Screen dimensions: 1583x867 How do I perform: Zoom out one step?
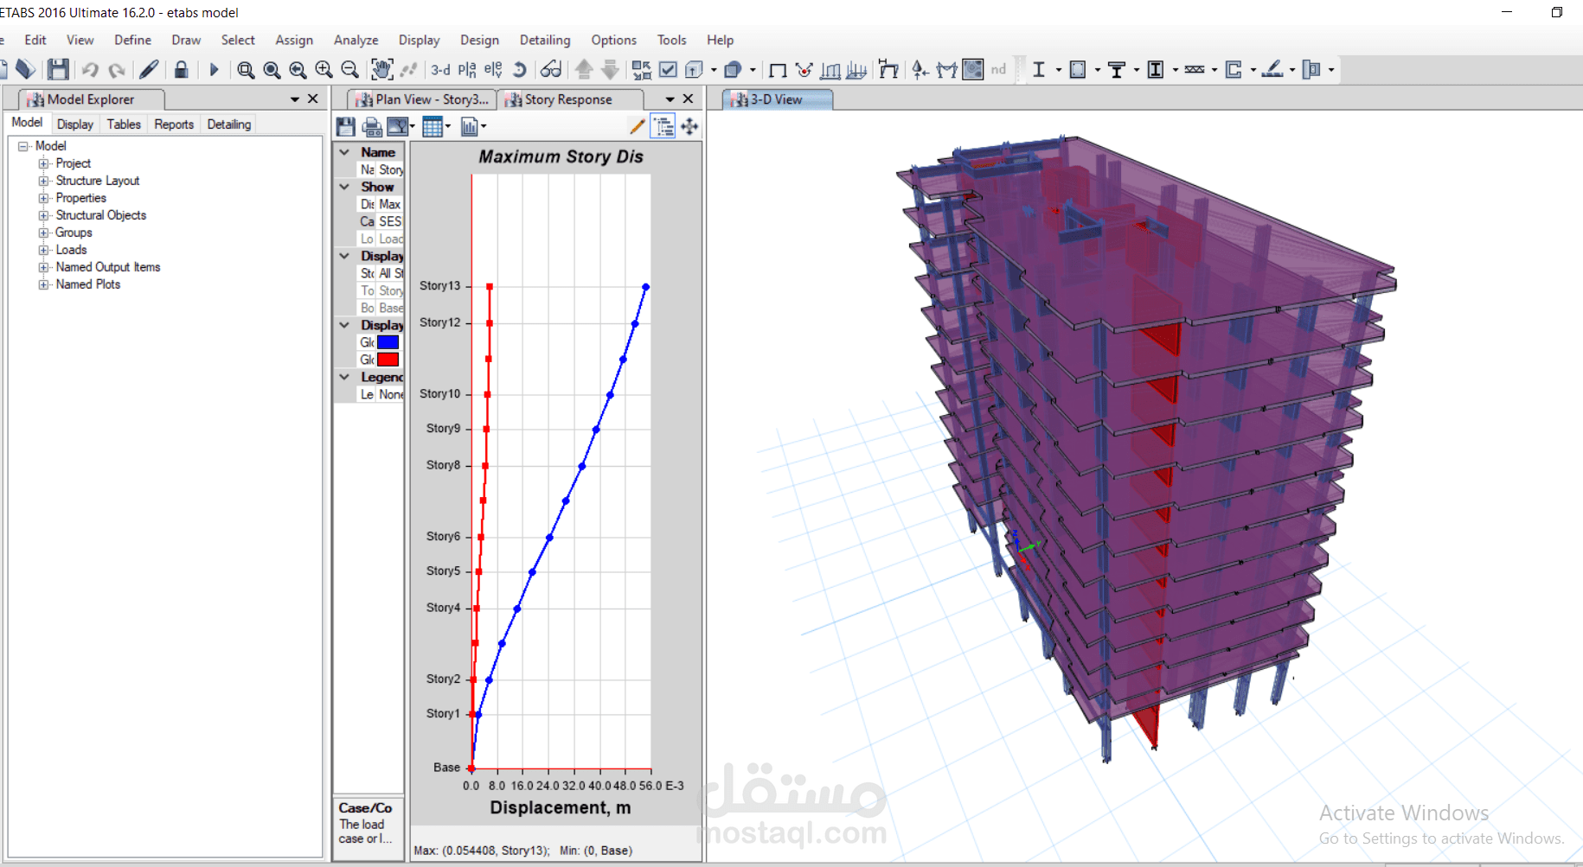click(x=349, y=70)
